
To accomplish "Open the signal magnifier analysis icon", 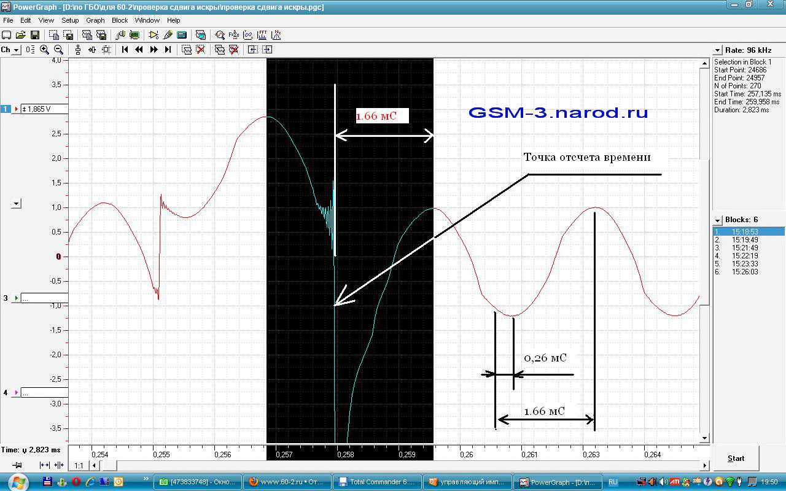I will (x=220, y=35).
